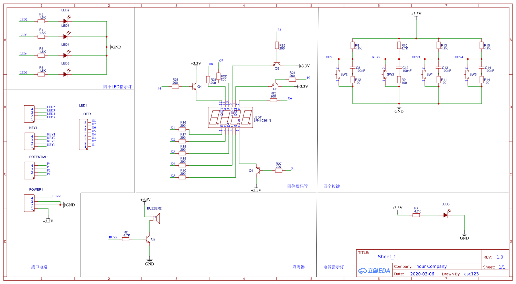The height and width of the screenshot is (284, 516).
Task: Click the 四个按键 section caption
Action: click(x=332, y=186)
